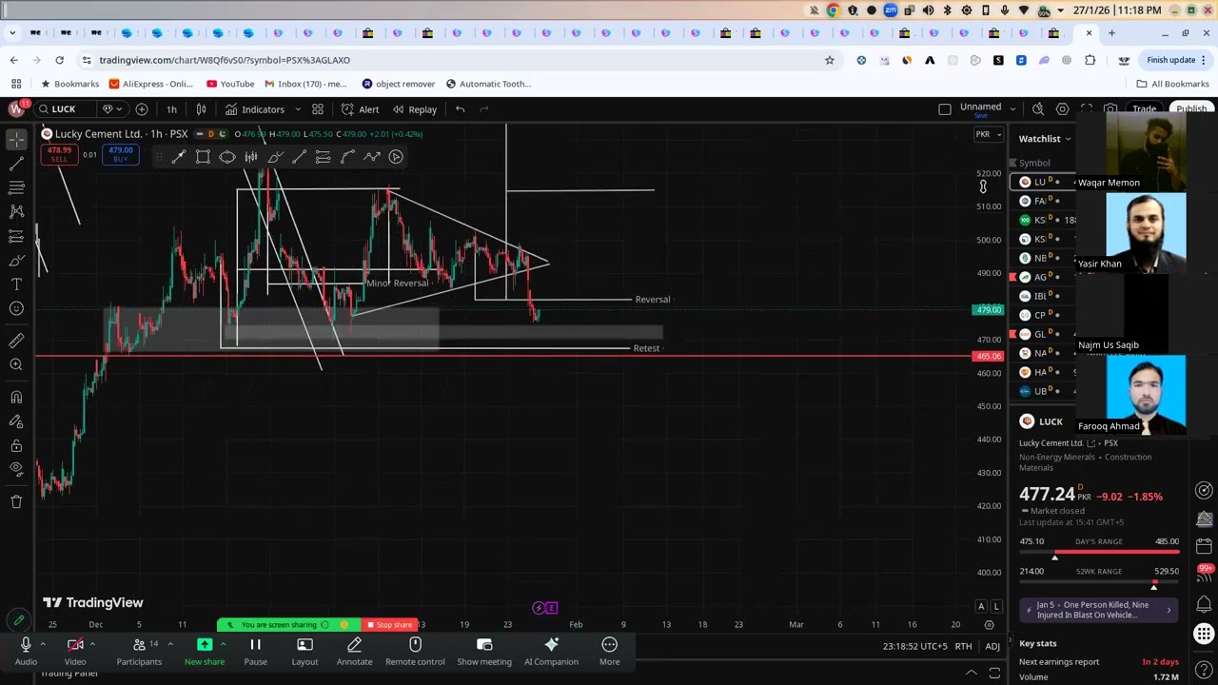
Task: Open the emoji and stickers tool
Action: (x=16, y=308)
